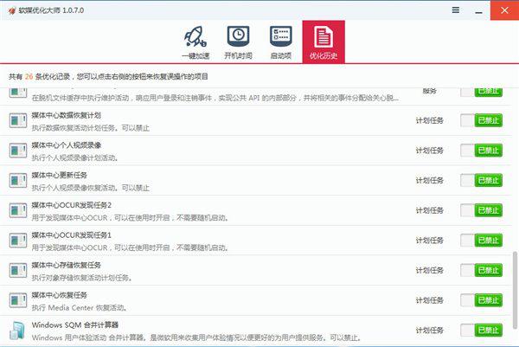Click the 媒体中心个人视频录像 item icon
The image size is (519, 347).
click(x=18, y=151)
